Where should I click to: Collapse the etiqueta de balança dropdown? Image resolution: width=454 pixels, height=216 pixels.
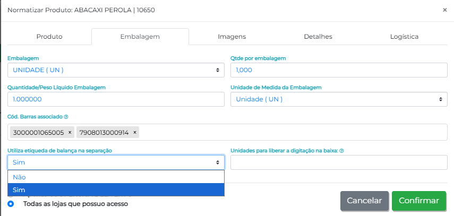116,162
